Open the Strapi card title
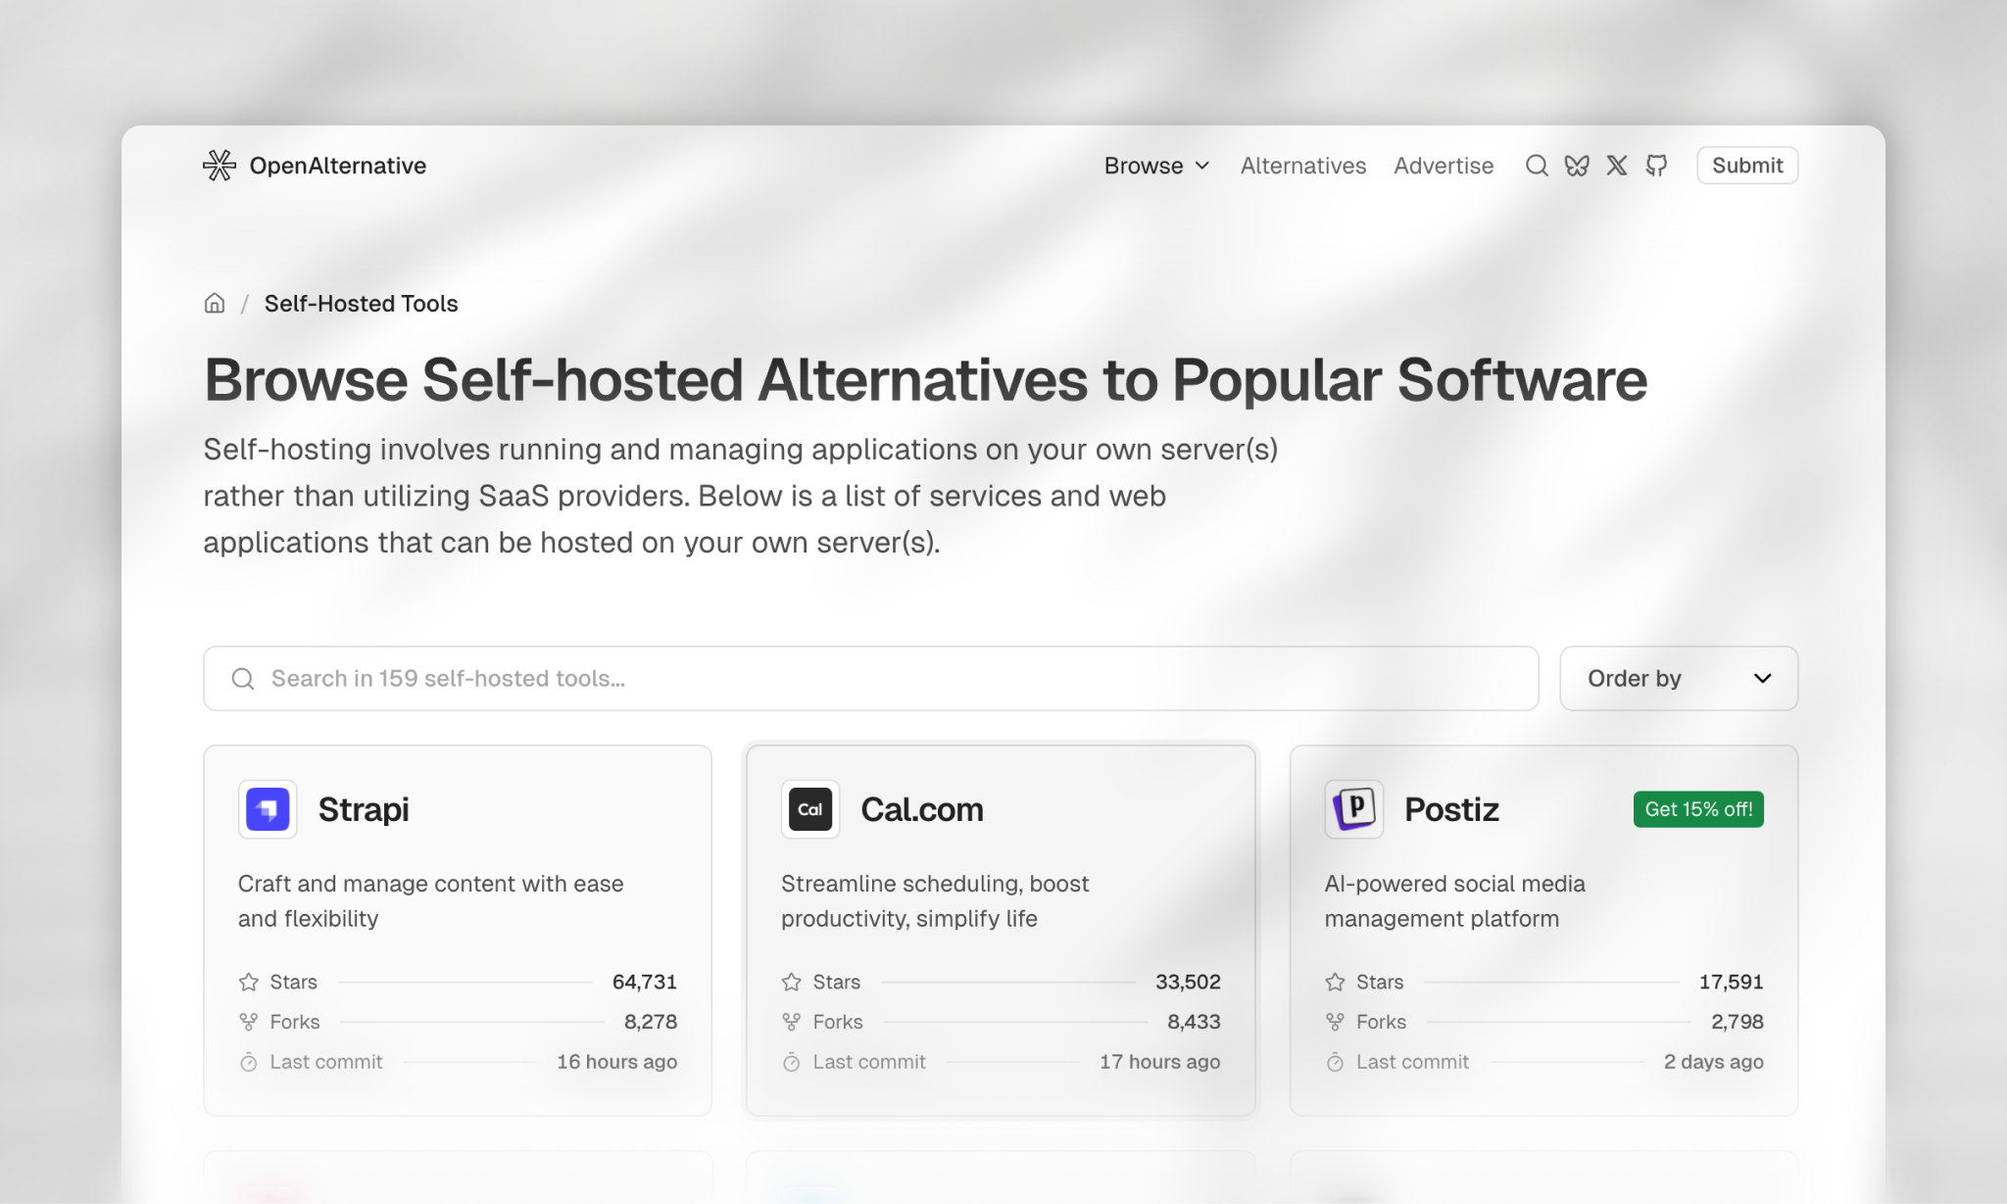Image resolution: width=2007 pixels, height=1204 pixels. click(x=364, y=809)
